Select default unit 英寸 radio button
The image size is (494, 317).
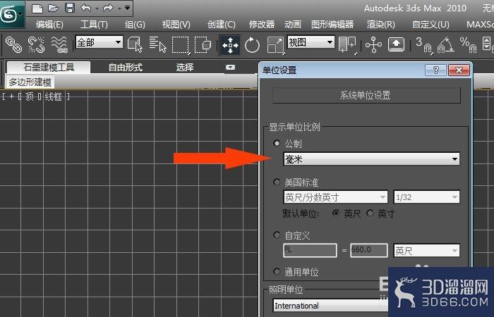click(x=370, y=213)
